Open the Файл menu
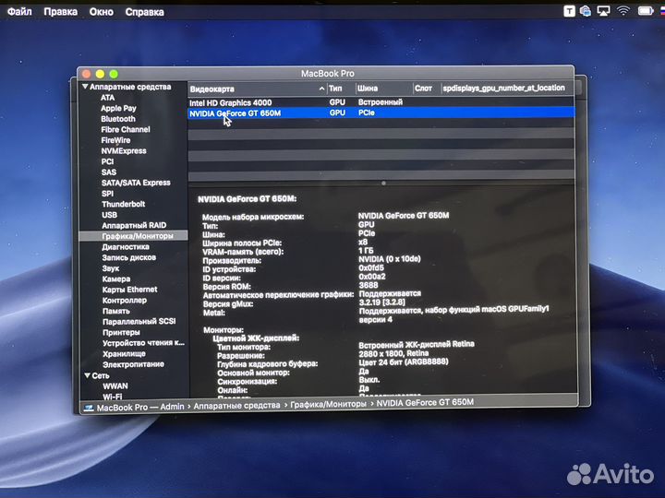Screen dimensions: 665x498 pos(19,11)
